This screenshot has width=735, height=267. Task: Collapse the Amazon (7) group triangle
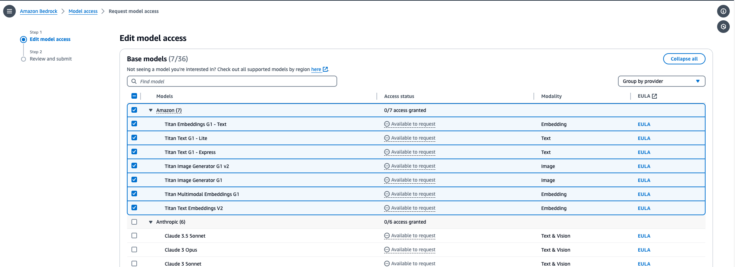[x=151, y=110]
